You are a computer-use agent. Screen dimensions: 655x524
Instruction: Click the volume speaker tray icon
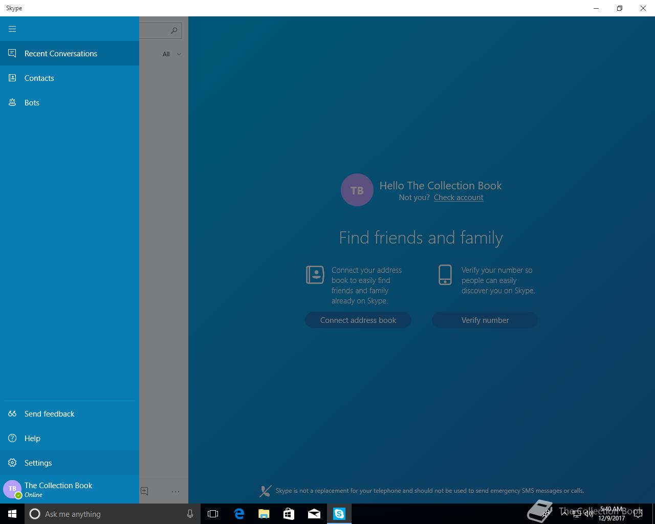click(589, 513)
